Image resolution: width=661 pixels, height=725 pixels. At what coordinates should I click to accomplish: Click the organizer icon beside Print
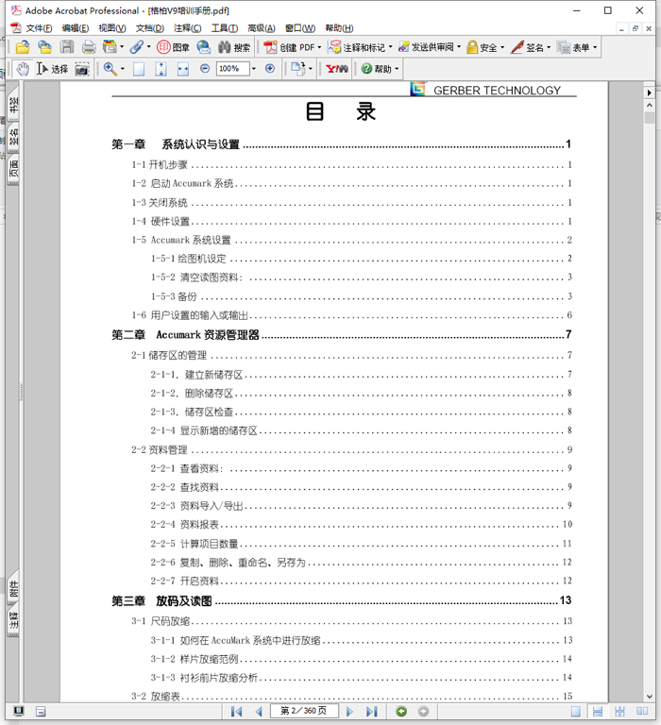tap(110, 46)
